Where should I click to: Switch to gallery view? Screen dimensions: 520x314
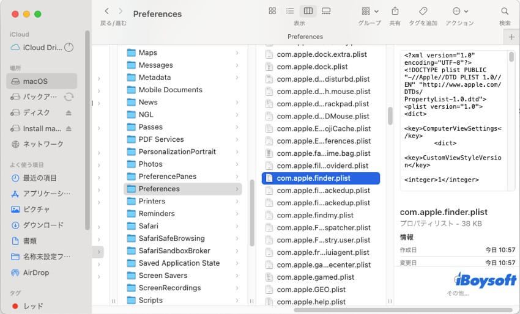(326, 11)
